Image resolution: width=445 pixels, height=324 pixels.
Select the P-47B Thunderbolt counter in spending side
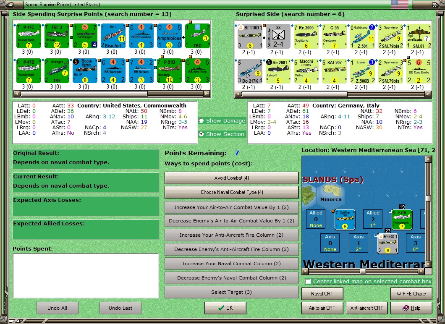point(29,71)
